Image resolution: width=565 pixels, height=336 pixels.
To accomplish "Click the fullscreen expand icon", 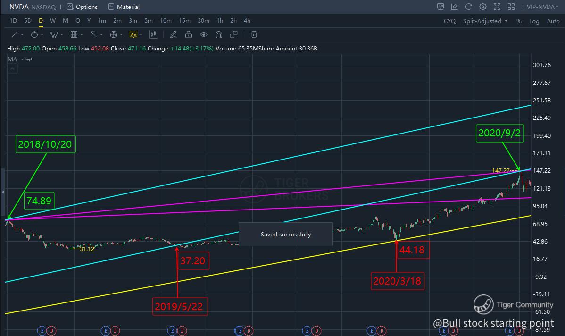I will point(497,7).
